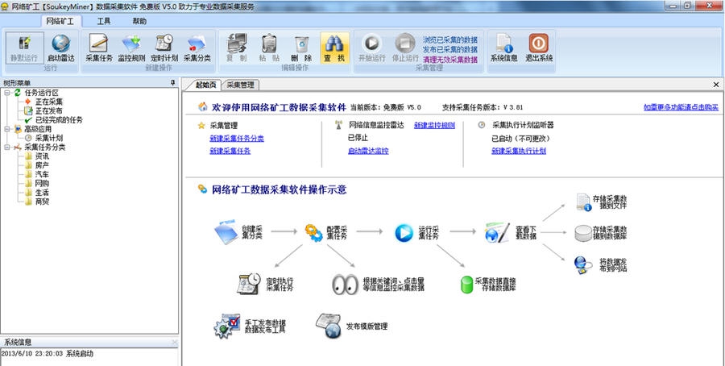Close the 系统信息 panel
The height and width of the screenshot is (366, 725).
tap(174, 343)
